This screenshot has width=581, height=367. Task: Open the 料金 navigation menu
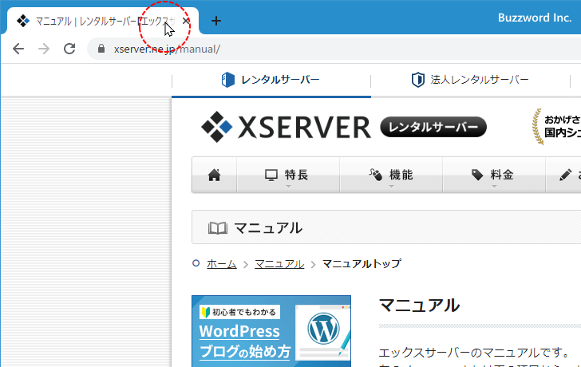tap(494, 175)
